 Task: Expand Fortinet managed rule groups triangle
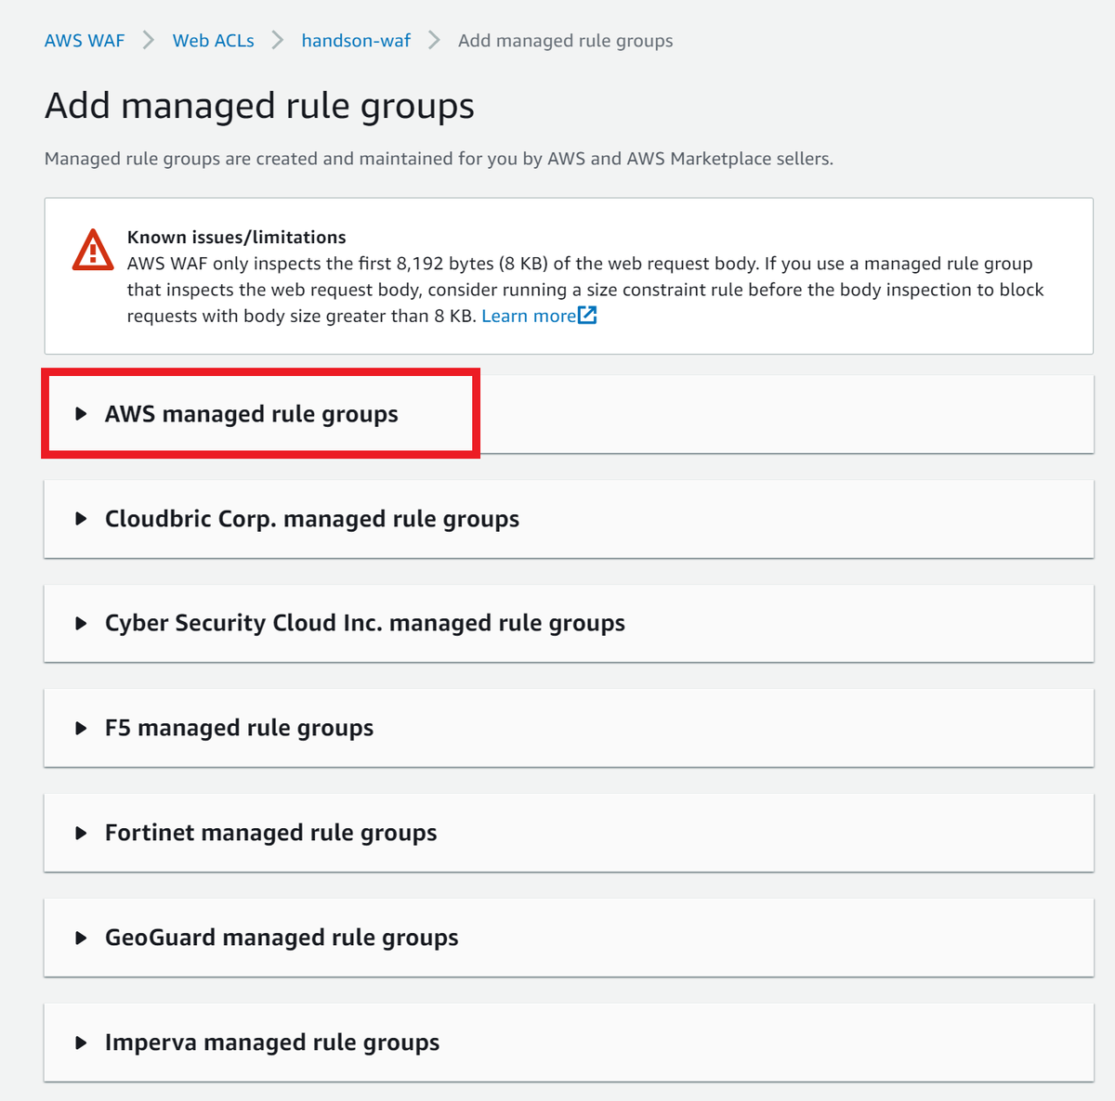click(81, 833)
